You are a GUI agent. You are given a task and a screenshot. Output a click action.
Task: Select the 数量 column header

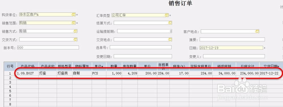coord(114,66)
